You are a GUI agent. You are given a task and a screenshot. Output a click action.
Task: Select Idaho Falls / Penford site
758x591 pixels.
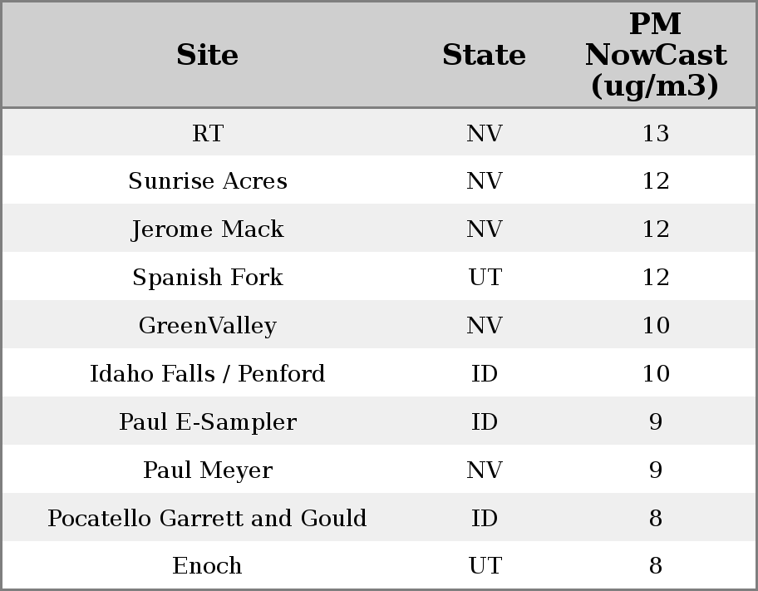(x=208, y=374)
